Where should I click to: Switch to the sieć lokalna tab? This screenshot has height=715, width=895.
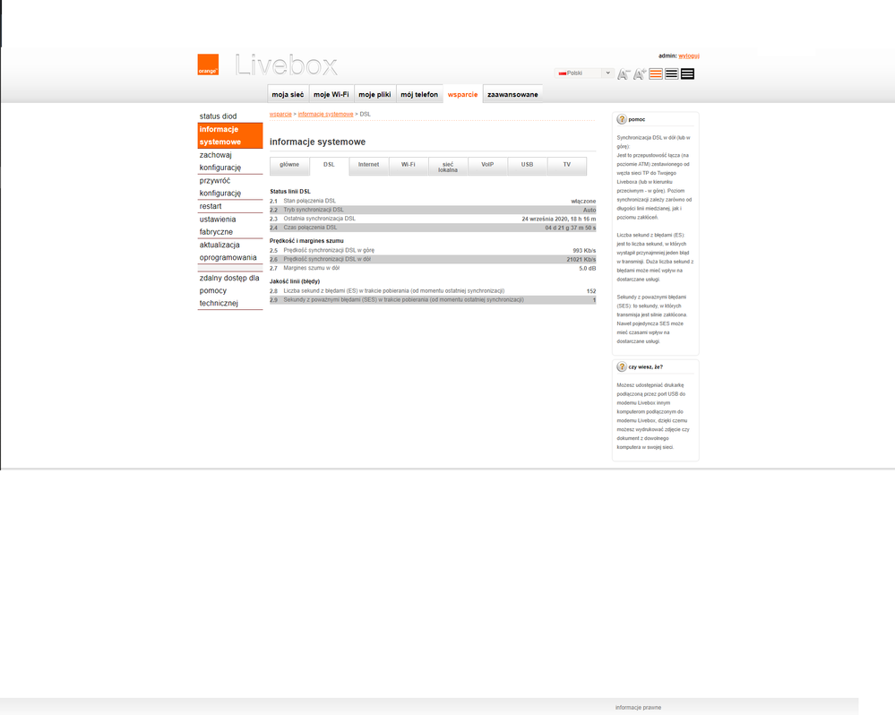(448, 167)
